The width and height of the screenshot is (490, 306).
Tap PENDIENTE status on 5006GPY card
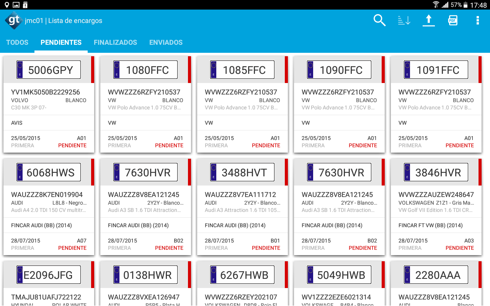click(x=72, y=145)
